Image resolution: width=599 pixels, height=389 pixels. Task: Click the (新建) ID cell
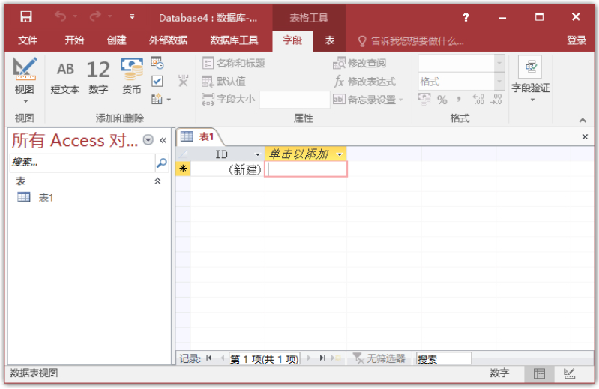click(227, 169)
